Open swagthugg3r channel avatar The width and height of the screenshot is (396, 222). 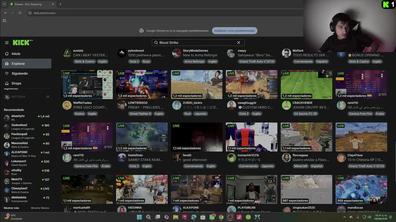coord(231,105)
